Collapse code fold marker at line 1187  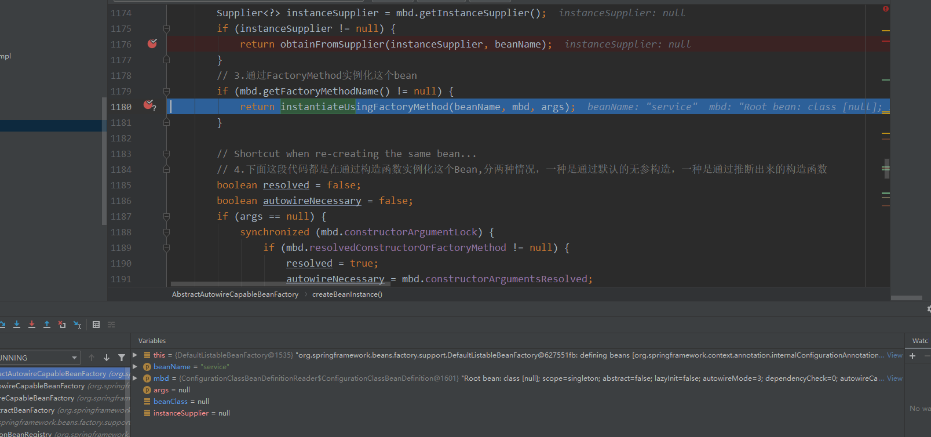coord(166,216)
